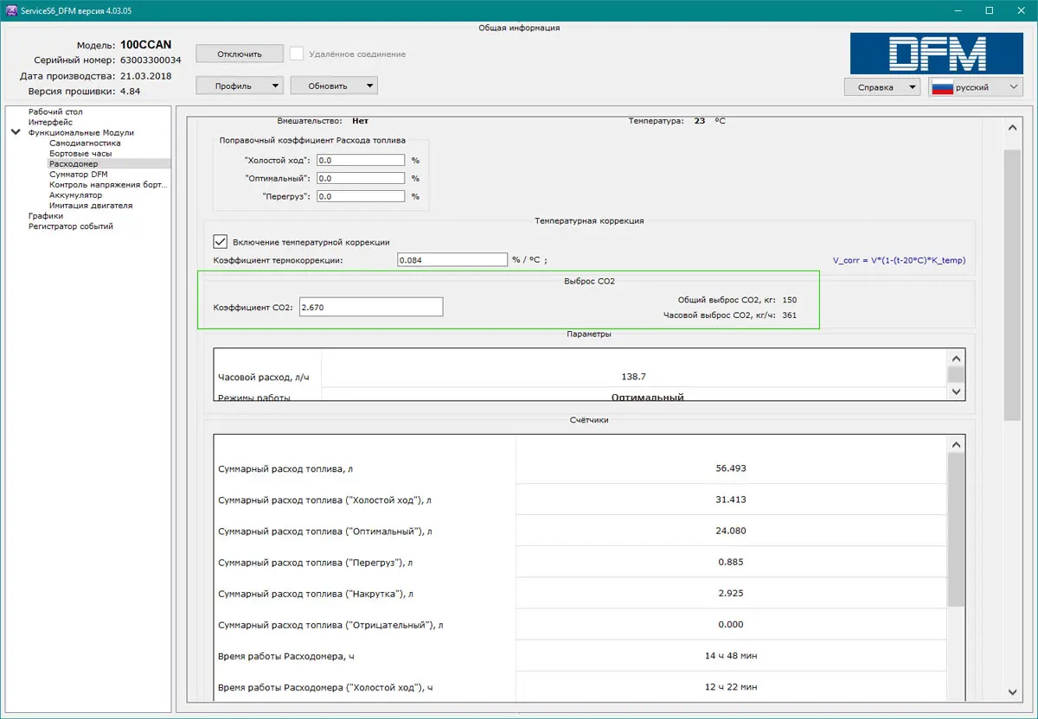Click down arrow of main panel scrollbar
1038x719 pixels.
pyautogui.click(x=1012, y=690)
